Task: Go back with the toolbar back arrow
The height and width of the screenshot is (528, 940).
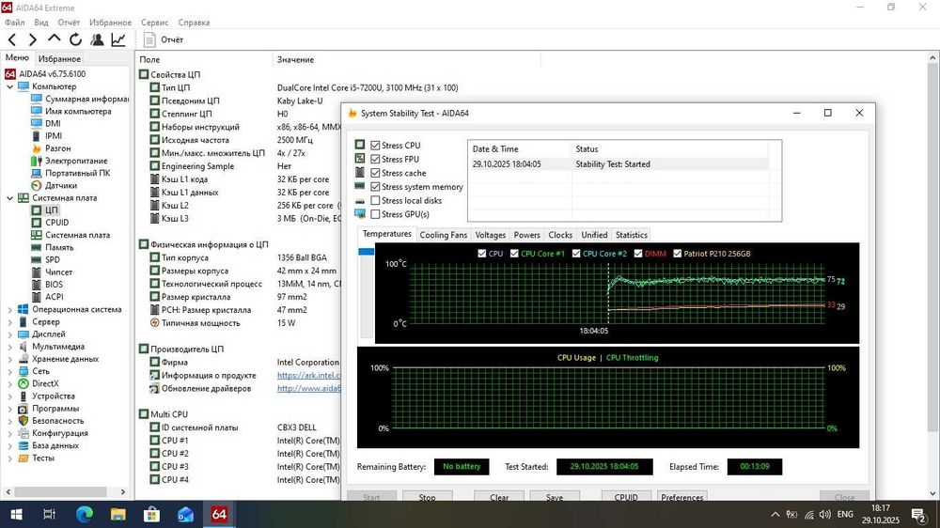Action: point(12,39)
